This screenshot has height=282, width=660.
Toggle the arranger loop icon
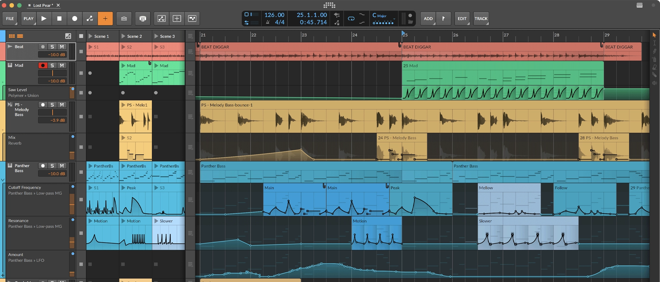tap(351, 19)
